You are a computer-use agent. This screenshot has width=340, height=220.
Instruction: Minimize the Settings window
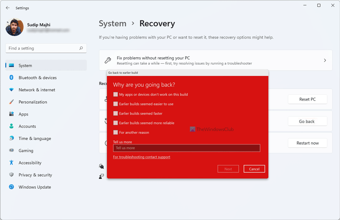305,5
